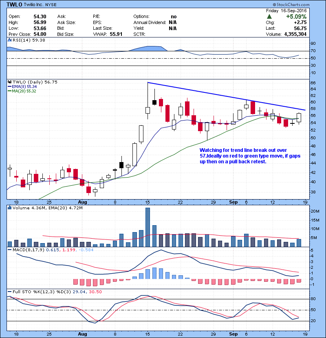
Task: Click the Sep label on bottom date axis
Action: pyautogui.click(x=233, y=334)
